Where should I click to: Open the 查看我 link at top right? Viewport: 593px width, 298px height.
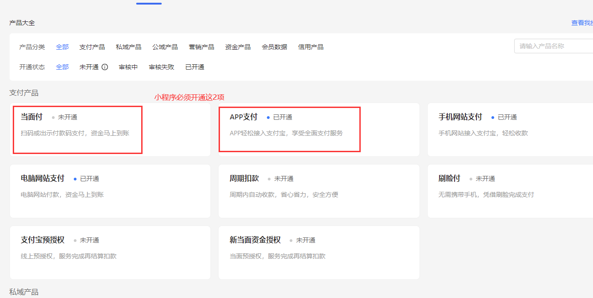pos(582,23)
